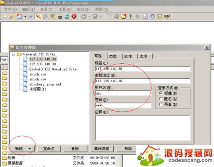Image resolution: width=214 pixels, height=167 pixels.
Task: Open dropdown next to Upload arrow
Action: pos(101,17)
